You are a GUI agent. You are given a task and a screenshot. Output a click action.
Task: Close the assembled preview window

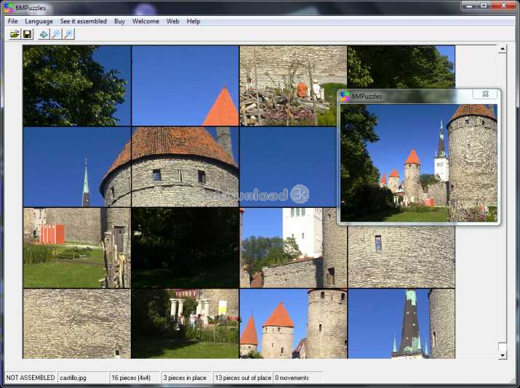485,94
